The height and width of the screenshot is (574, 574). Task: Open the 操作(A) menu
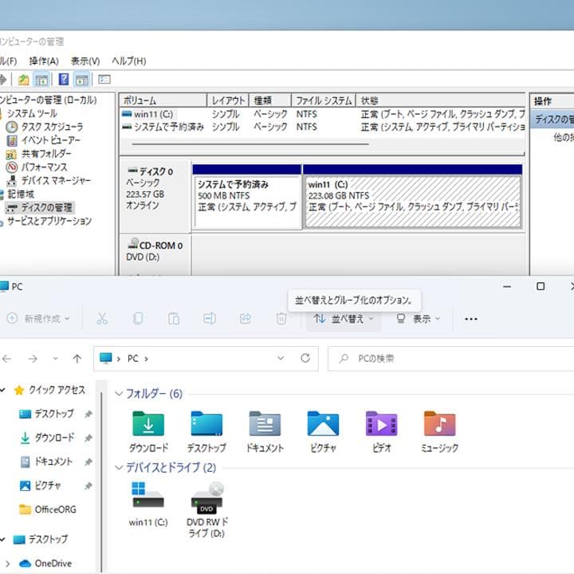coord(44,61)
